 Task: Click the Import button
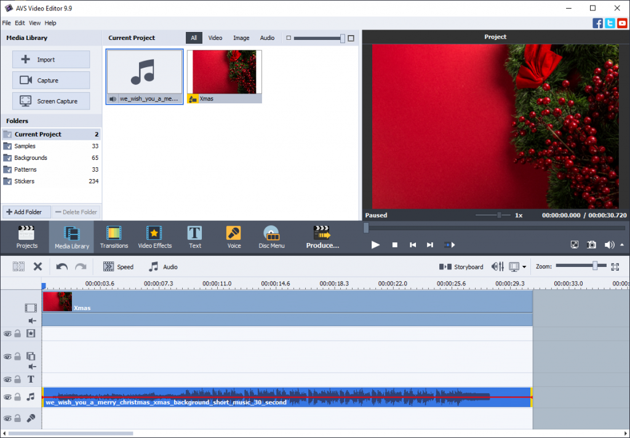coord(51,60)
